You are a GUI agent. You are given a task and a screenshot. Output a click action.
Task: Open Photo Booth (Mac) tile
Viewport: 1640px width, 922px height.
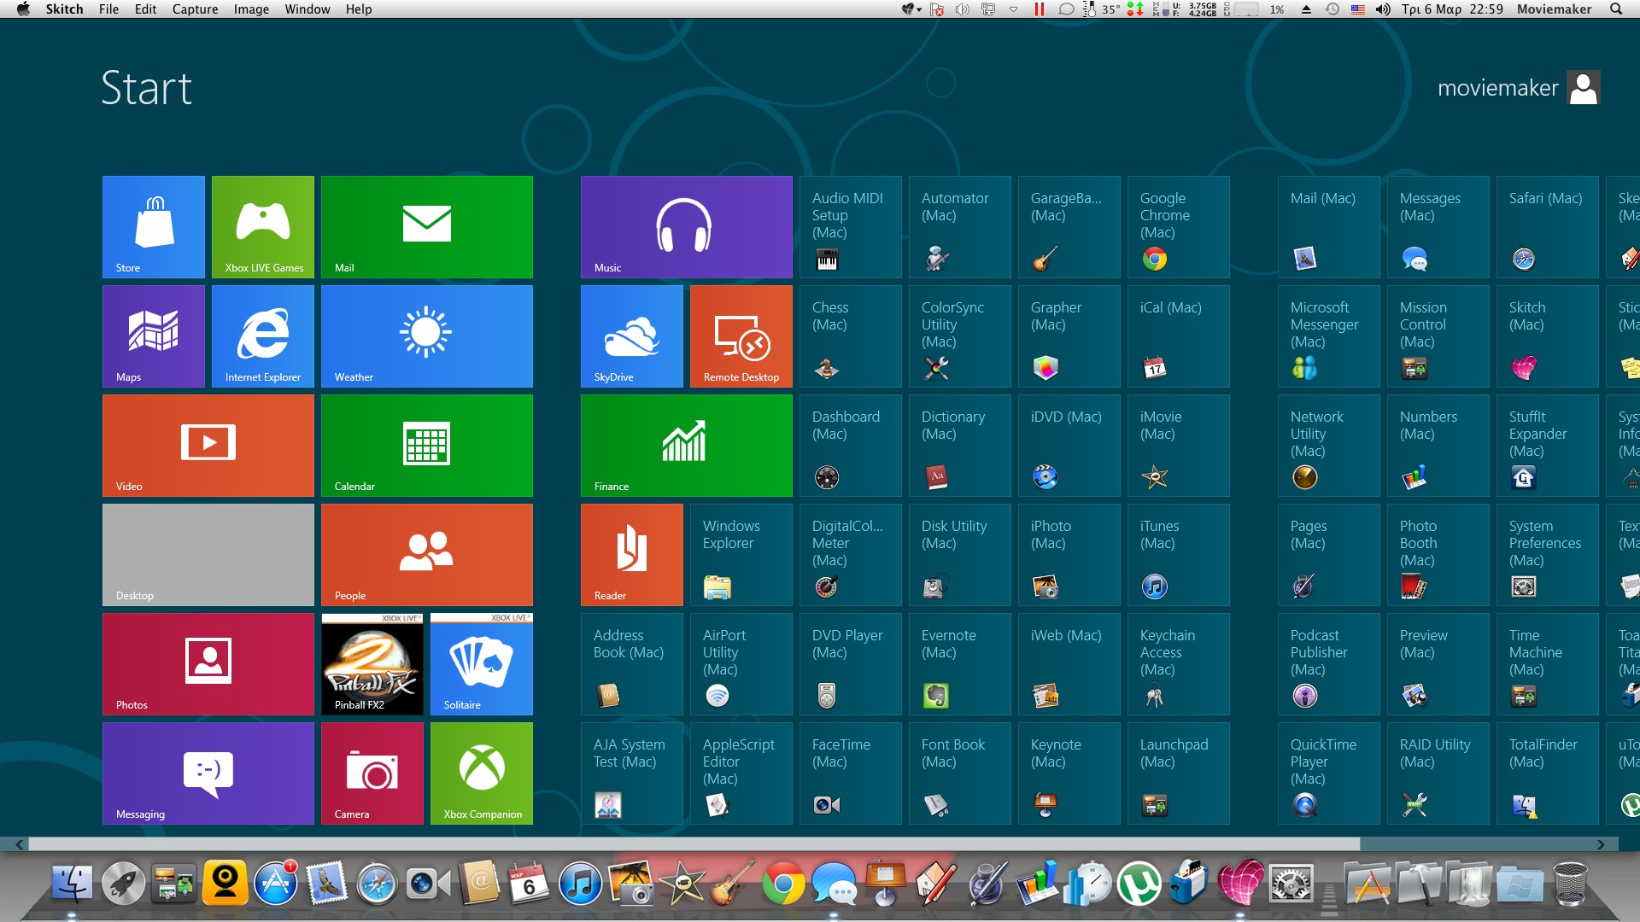[1438, 555]
